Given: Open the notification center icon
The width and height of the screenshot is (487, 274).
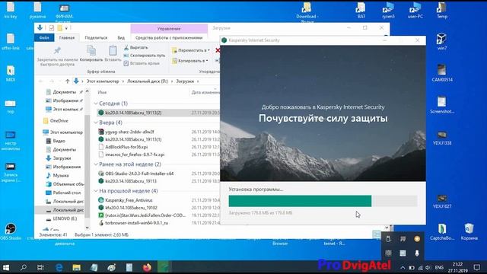Looking at the screenshot, I should click(477, 267).
